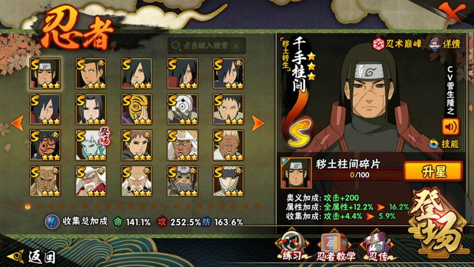
Task: Open the 练习 practice mode icon
Action: click(292, 246)
